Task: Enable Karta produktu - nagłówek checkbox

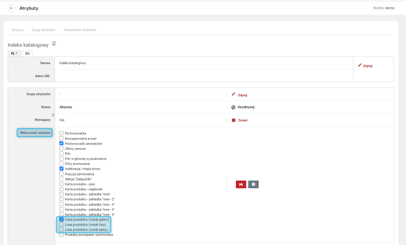Action: pyautogui.click(x=62, y=189)
